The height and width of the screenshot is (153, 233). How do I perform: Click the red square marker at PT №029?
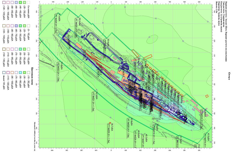(x=110, y=123)
